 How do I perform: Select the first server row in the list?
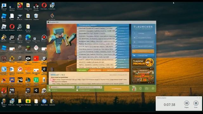[103, 28]
